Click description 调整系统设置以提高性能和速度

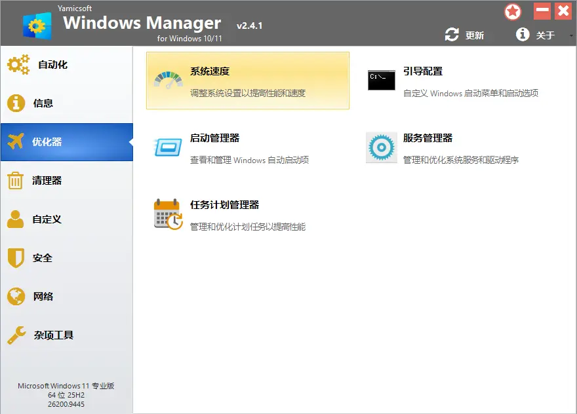[248, 93]
